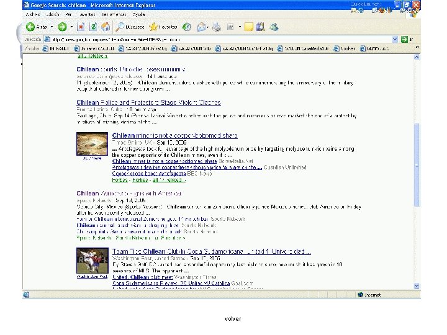Click the vertical scrollbar down arrow
The height and width of the screenshot is (335, 447).
pyautogui.click(x=417, y=286)
